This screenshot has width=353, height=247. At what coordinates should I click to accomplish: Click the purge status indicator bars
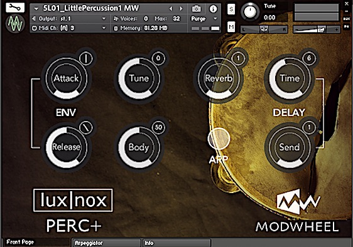coord(205,28)
